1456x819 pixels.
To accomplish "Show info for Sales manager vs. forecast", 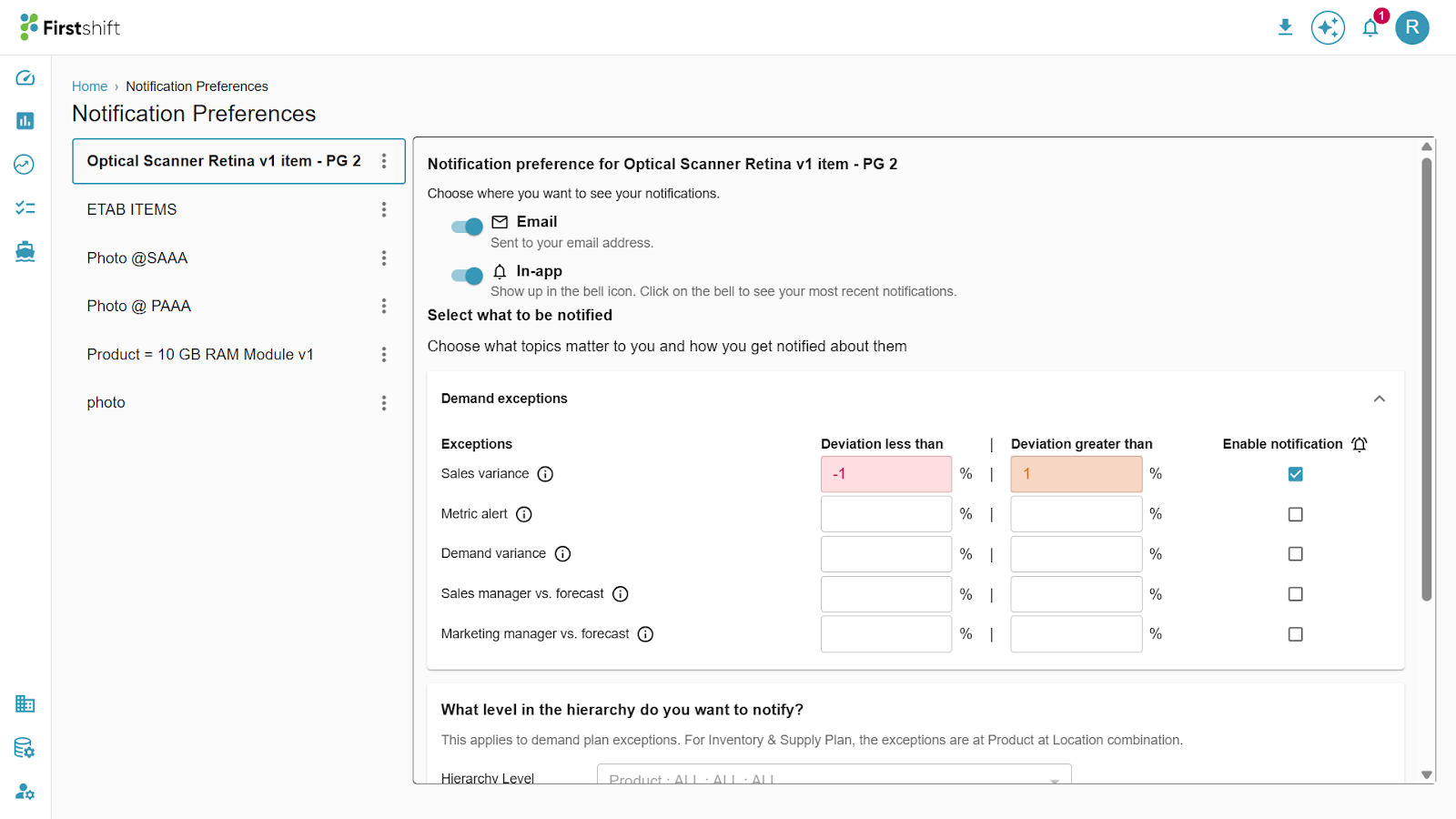I will tap(621, 594).
